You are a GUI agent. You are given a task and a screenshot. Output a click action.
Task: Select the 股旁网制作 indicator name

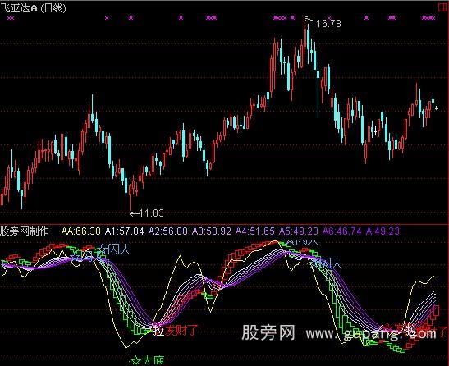pyautogui.click(x=25, y=231)
